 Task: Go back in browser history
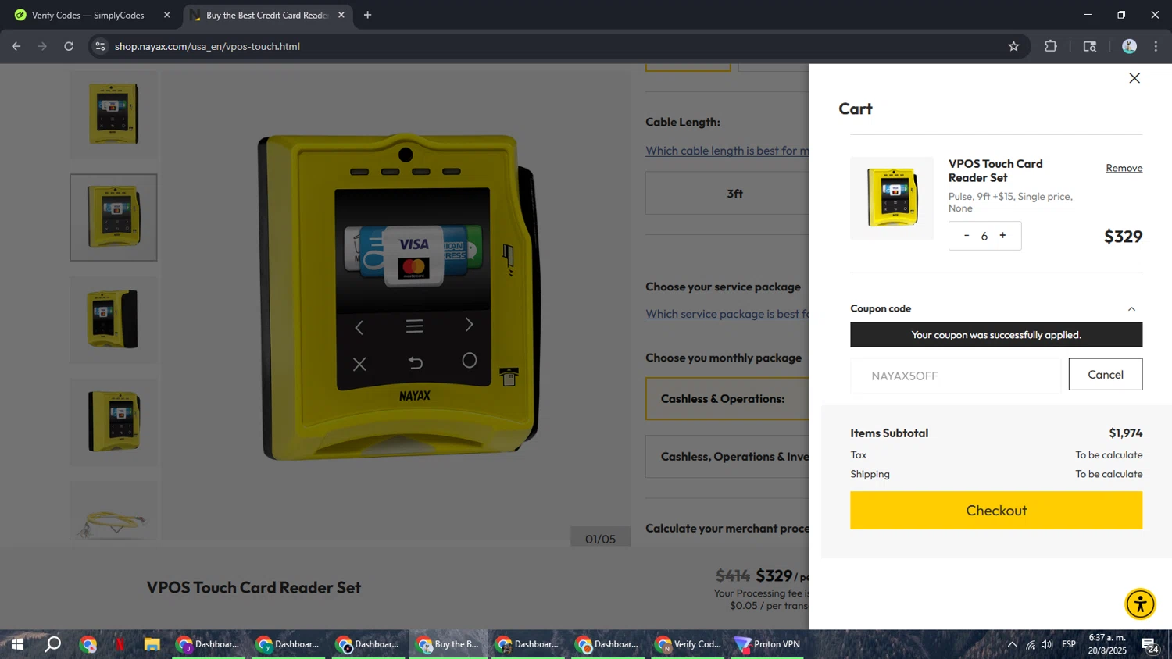click(16, 46)
